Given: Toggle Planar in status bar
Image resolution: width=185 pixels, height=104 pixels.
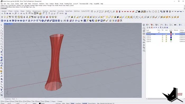Looking at the screenshot, I should 68,103.
